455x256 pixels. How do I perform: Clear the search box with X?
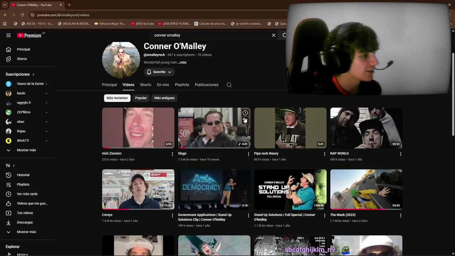[274, 35]
